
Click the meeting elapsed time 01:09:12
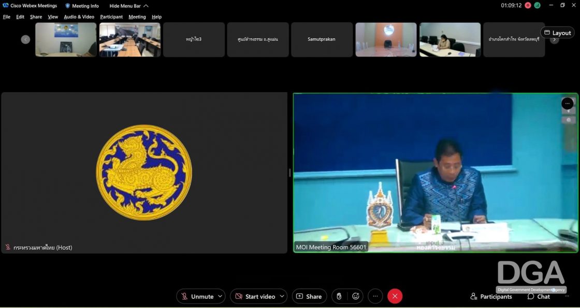tap(511, 6)
